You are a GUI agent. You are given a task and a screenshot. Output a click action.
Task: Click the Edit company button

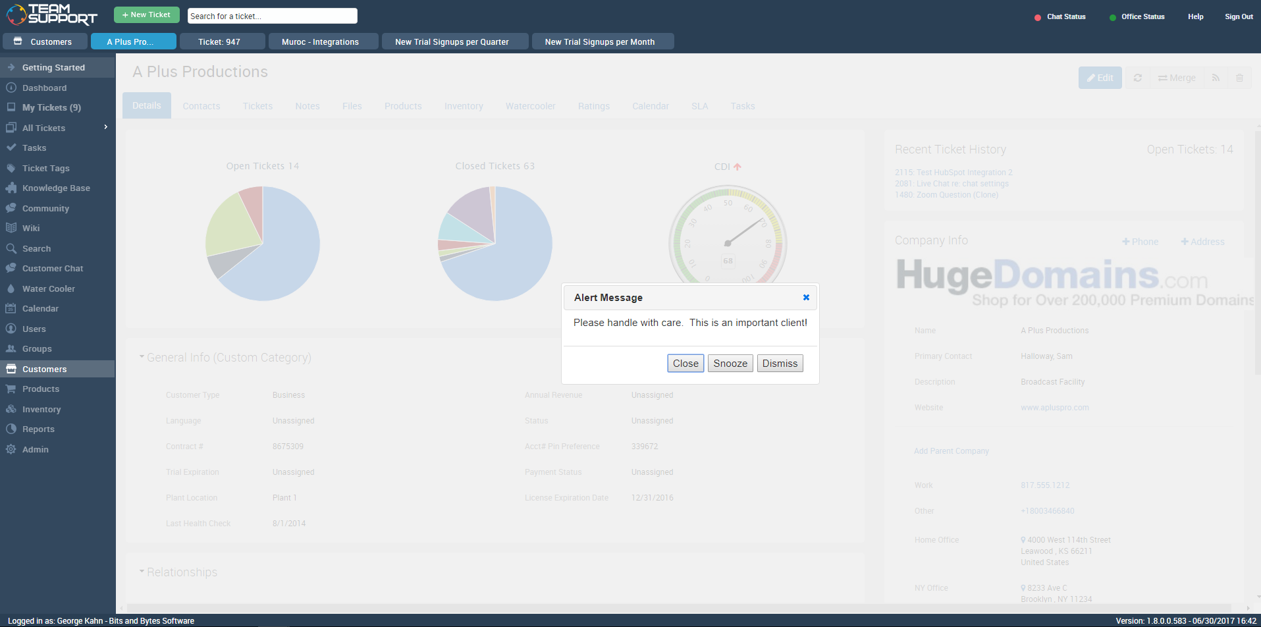[1100, 78]
